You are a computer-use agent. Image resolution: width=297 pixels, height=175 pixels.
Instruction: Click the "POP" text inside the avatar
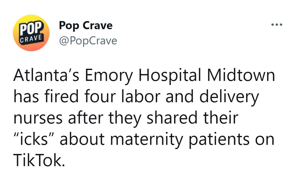tap(31, 29)
